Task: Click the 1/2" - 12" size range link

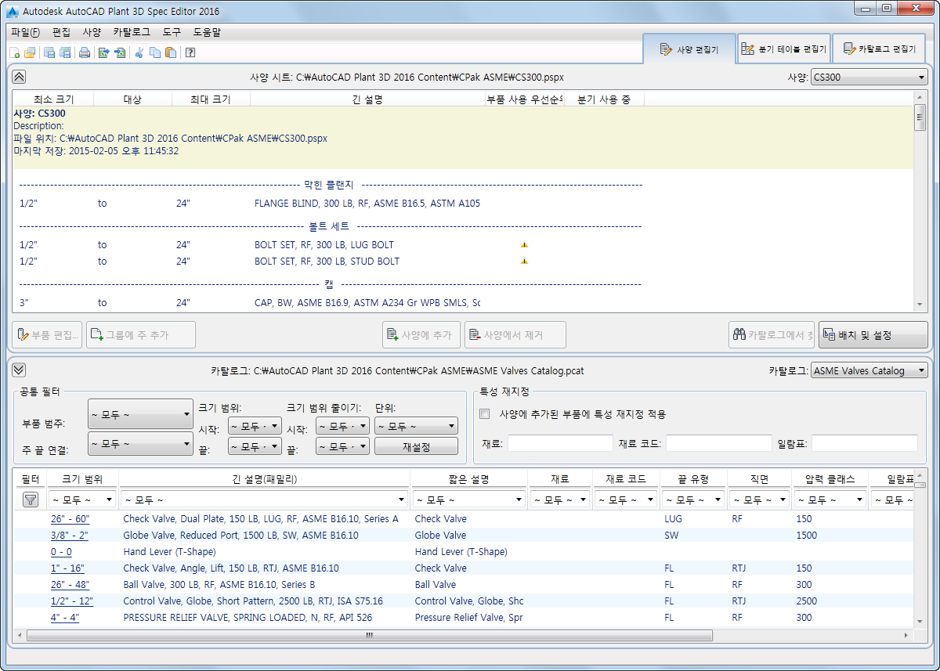Action: point(71,601)
